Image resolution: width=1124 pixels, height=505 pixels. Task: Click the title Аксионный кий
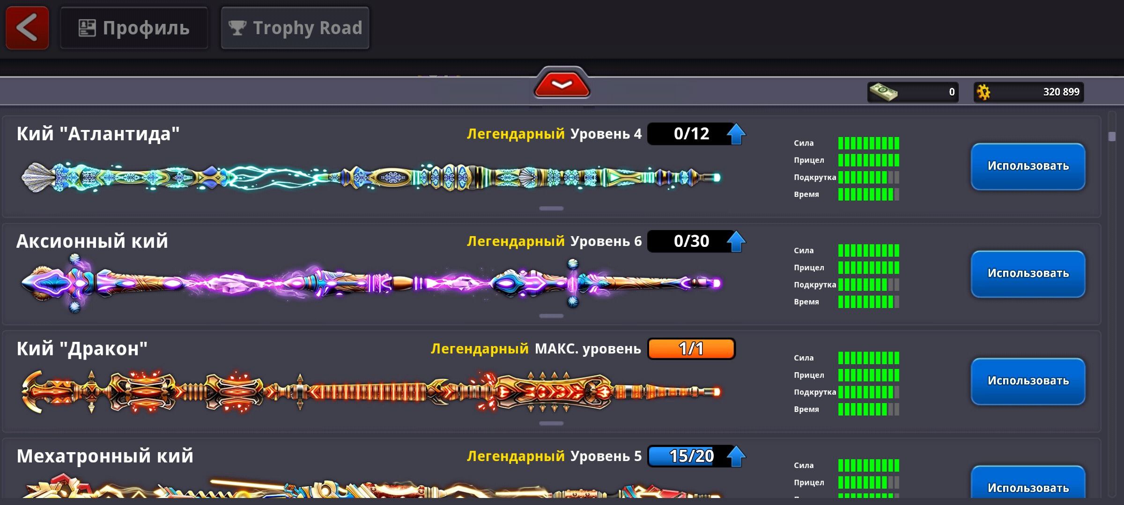tap(92, 241)
